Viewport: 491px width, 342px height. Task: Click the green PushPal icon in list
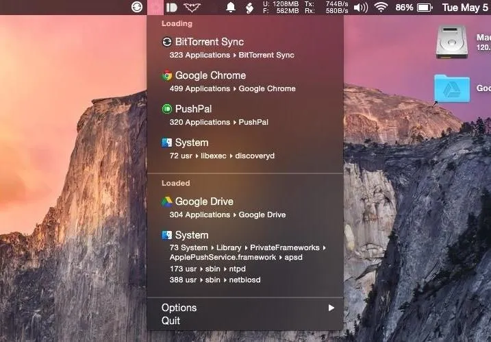pyautogui.click(x=167, y=109)
